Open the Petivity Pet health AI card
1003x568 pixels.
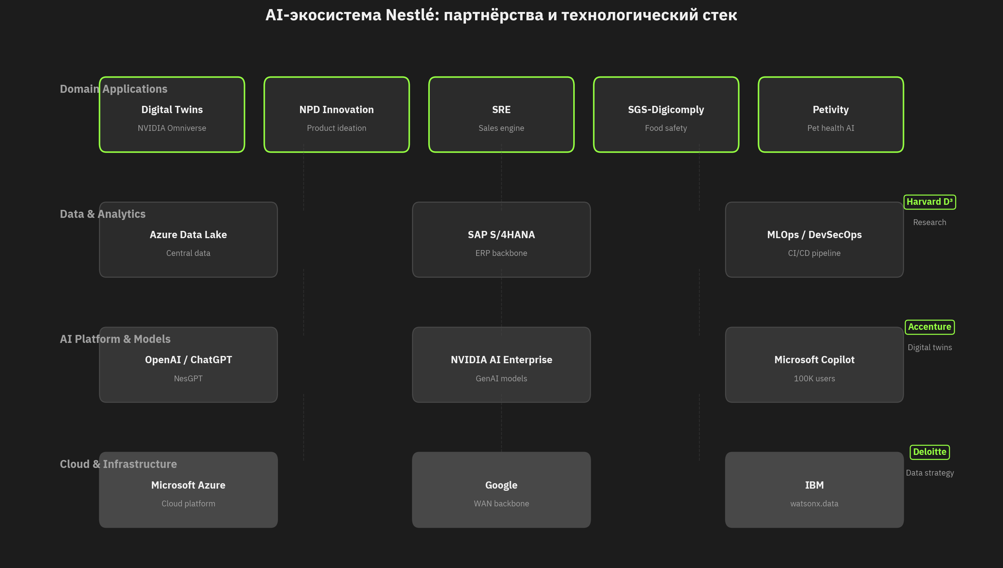click(x=831, y=114)
